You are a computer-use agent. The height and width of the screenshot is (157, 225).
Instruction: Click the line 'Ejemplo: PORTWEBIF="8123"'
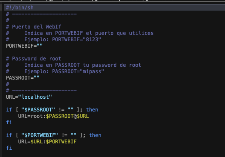63,40
